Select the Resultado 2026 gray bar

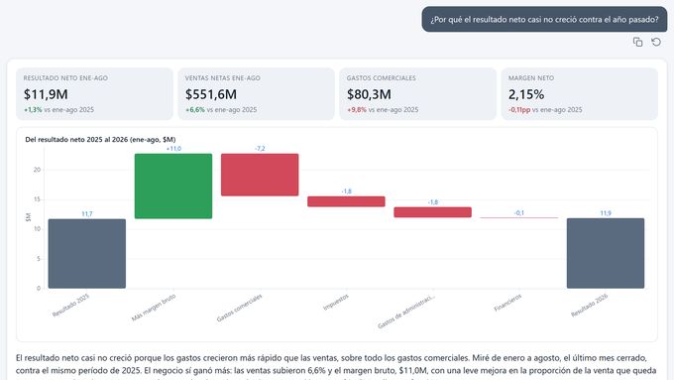606,253
